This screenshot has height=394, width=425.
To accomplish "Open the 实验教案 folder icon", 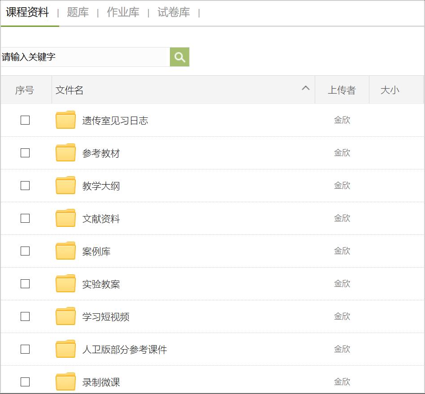I will (x=65, y=284).
